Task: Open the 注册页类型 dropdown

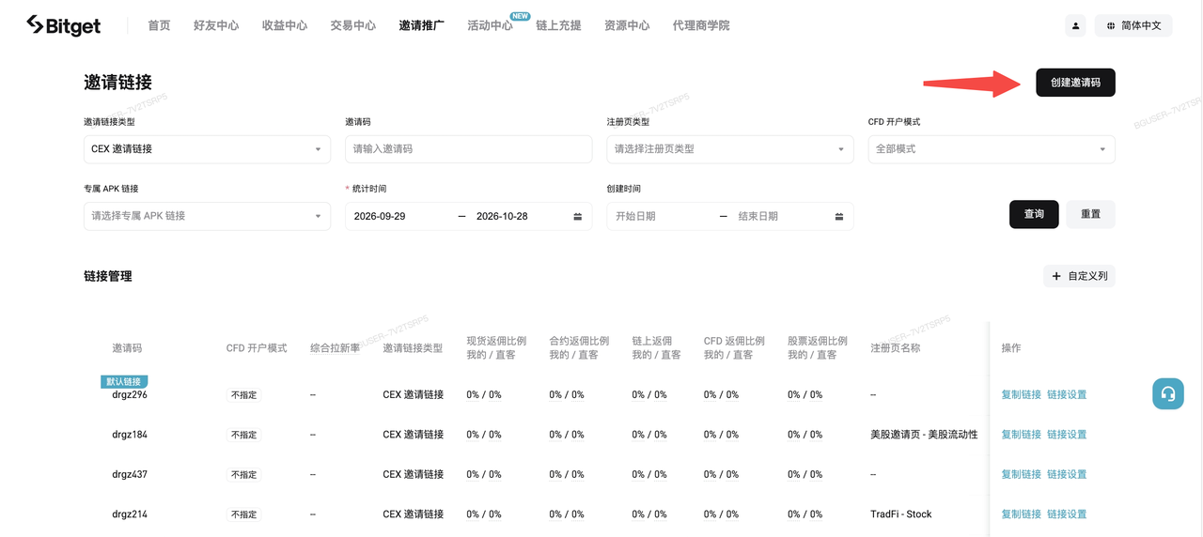Action: click(730, 149)
